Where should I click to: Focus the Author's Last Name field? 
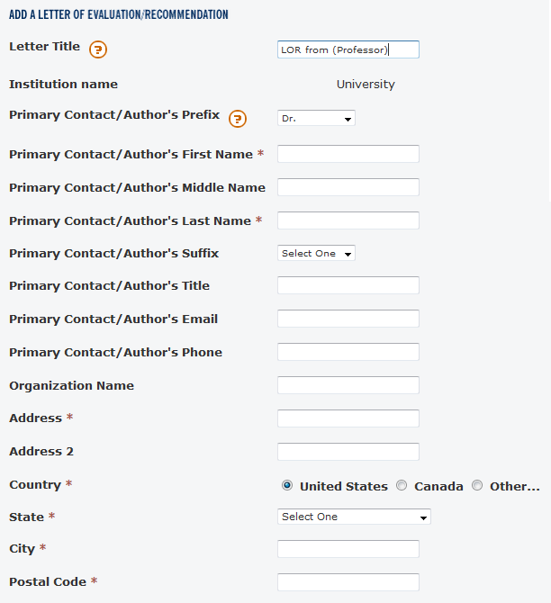point(348,220)
